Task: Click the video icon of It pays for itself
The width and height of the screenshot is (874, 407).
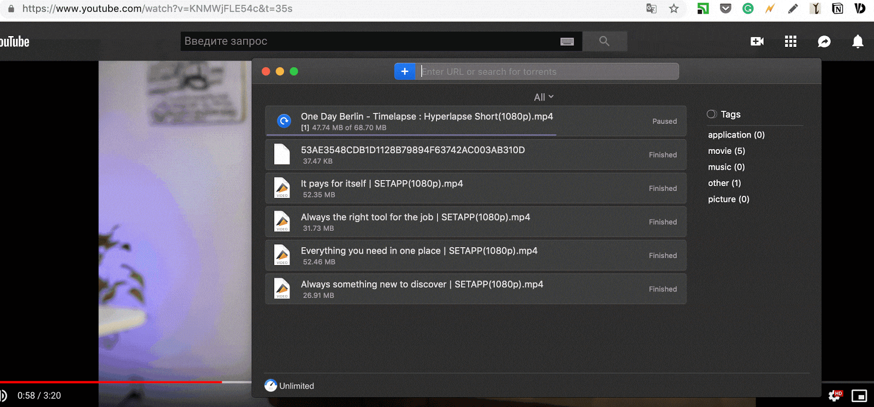Action: pyautogui.click(x=282, y=188)
